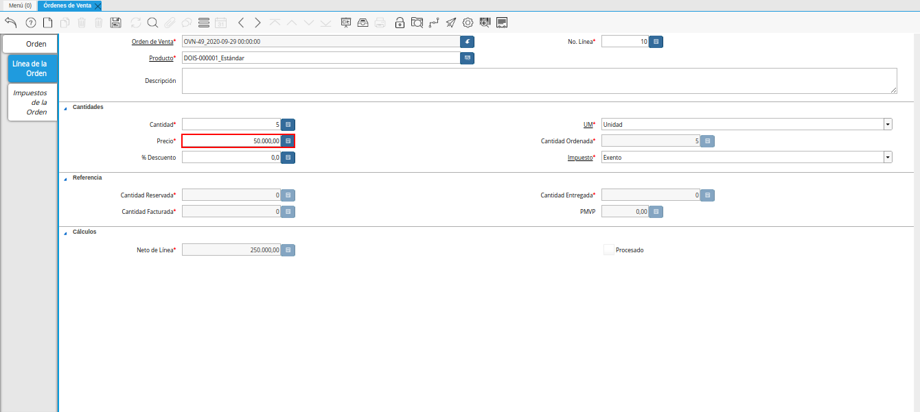Go to detail record right chevron
920x412 pixels.
[x=257, y=23]
